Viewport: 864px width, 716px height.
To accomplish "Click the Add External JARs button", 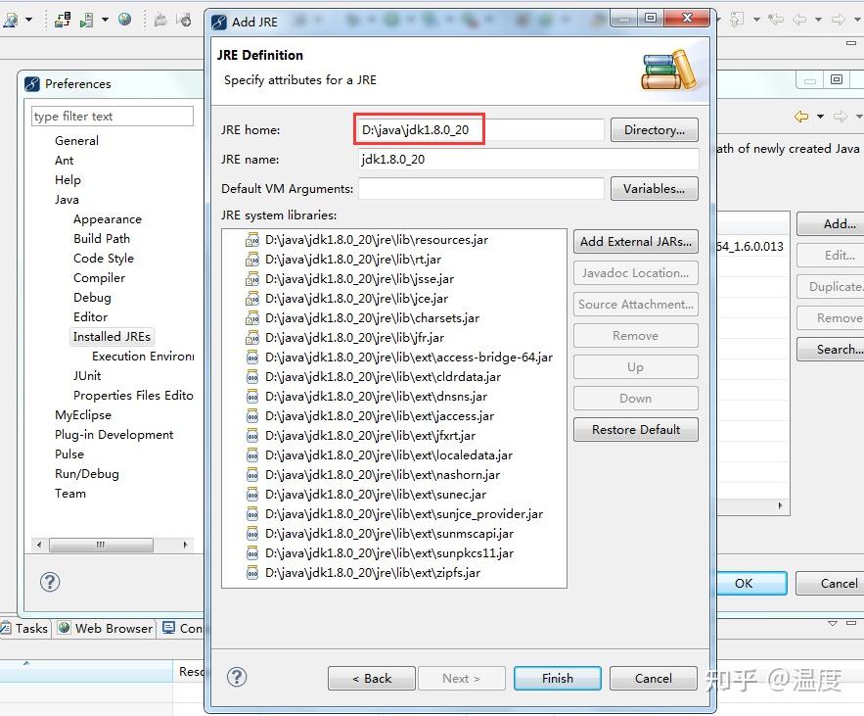I will point(635,241).
